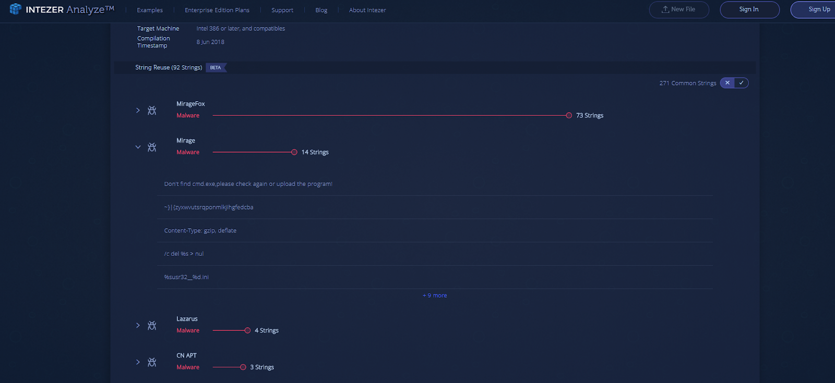Expand the Lazarus strings row
835x383 pixels.
[x=138, y=325]
